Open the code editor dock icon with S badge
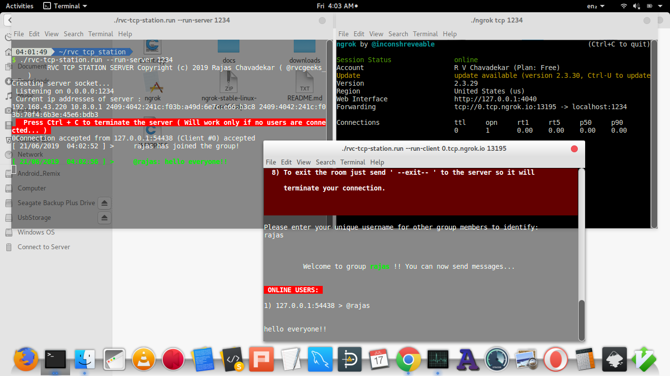 coord(232,359)
